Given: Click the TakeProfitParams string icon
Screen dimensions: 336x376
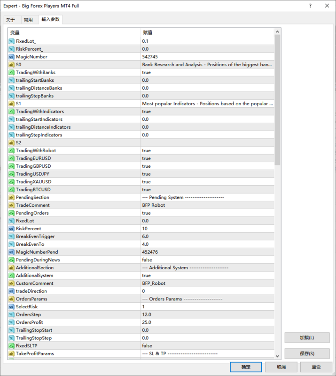Looking at the screenshot, I should (12, 353).
